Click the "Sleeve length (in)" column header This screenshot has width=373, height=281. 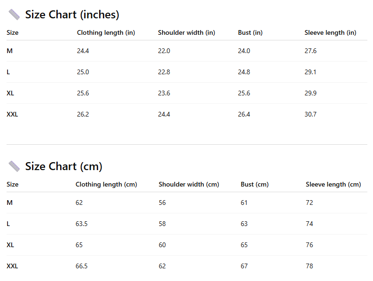330,32
